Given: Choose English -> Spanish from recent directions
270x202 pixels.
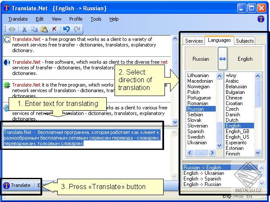Looking at the screenshot, I should tap(202, 179).
